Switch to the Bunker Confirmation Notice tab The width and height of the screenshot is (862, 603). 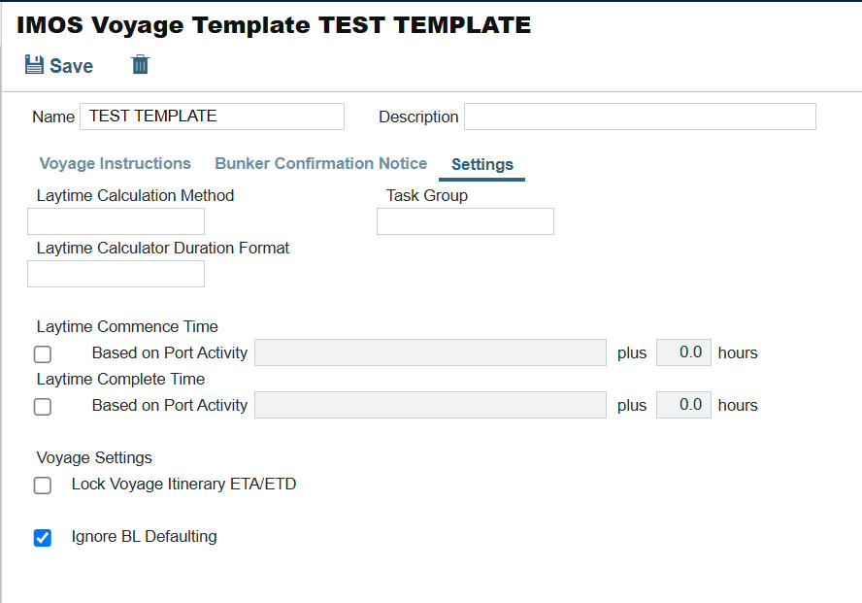pos(321,163)
